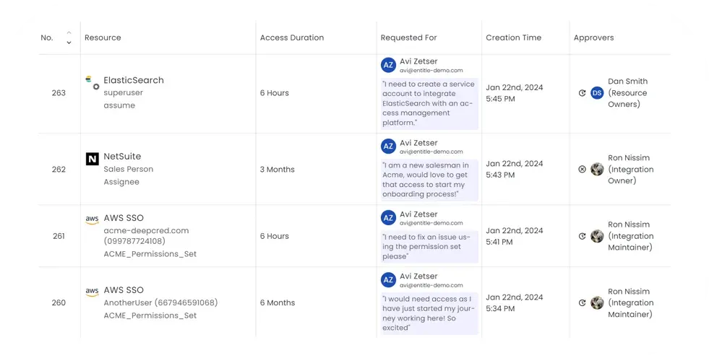Click pending status icon next to Dan Smith
Viewport: 709px width, 358px height.
coord(583,93)
